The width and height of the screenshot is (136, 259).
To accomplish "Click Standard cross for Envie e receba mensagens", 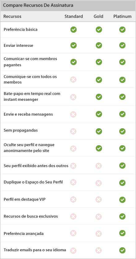I will tap(73, 114).
